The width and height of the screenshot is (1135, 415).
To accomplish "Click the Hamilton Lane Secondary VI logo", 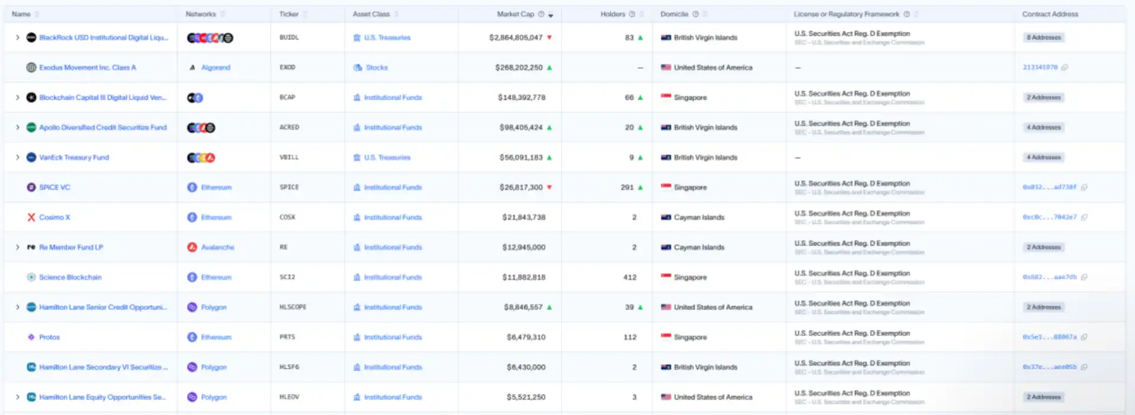I will click(31, 367).
